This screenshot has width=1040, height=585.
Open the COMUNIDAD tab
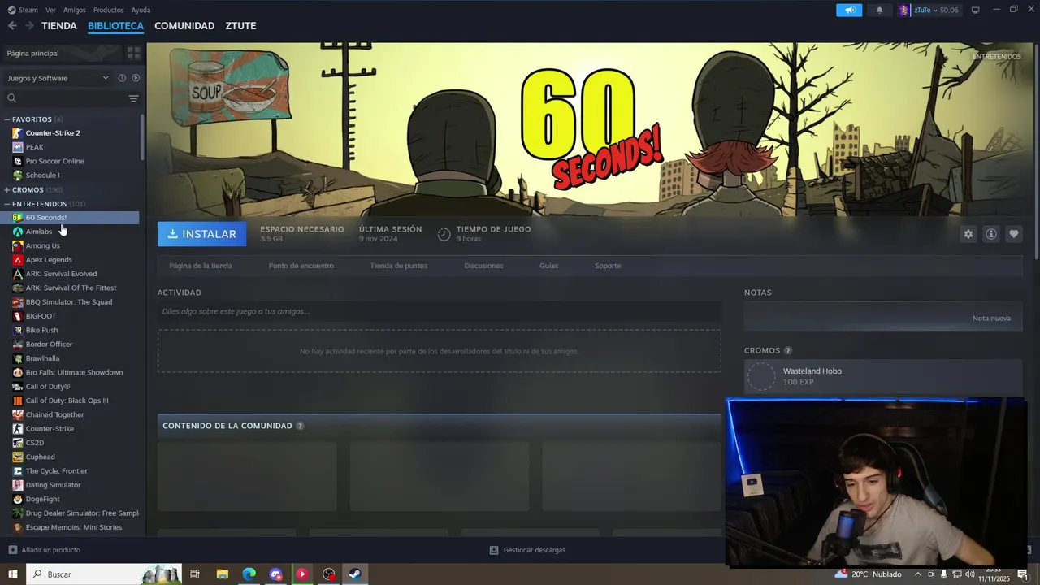click(x=184, y=26)
